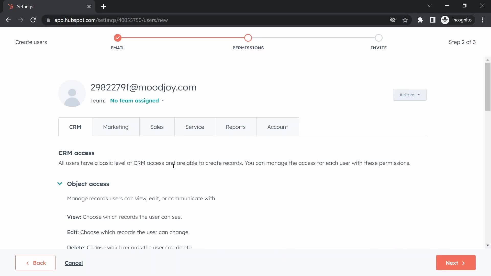Click the Next button to proceed

pos(456,262)
